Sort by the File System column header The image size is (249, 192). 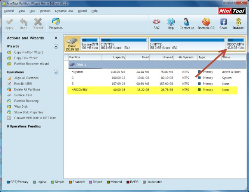(x=185, y=57)
